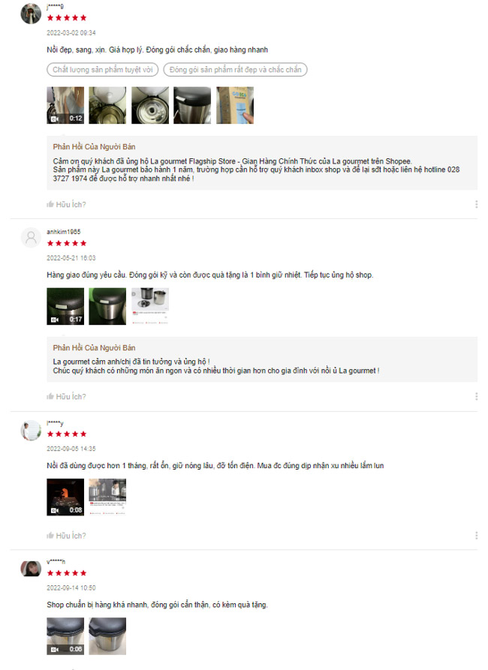This screenshot has height=670, width=488.
Task: Open the three-dot options on anhkim1965's review
Action: (476, 397)
